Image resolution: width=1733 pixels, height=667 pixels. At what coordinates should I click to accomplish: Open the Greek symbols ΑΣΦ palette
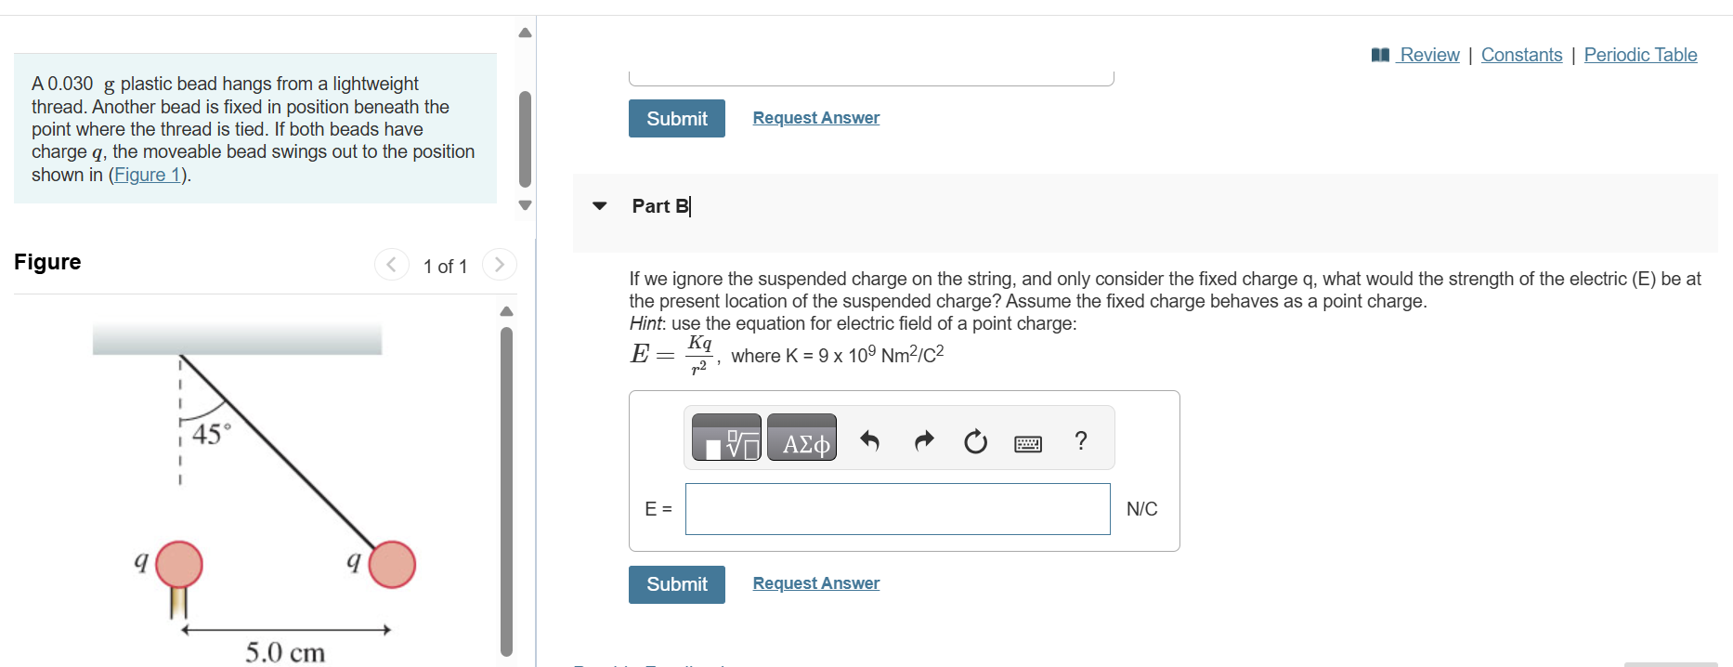tap(801, 437)
